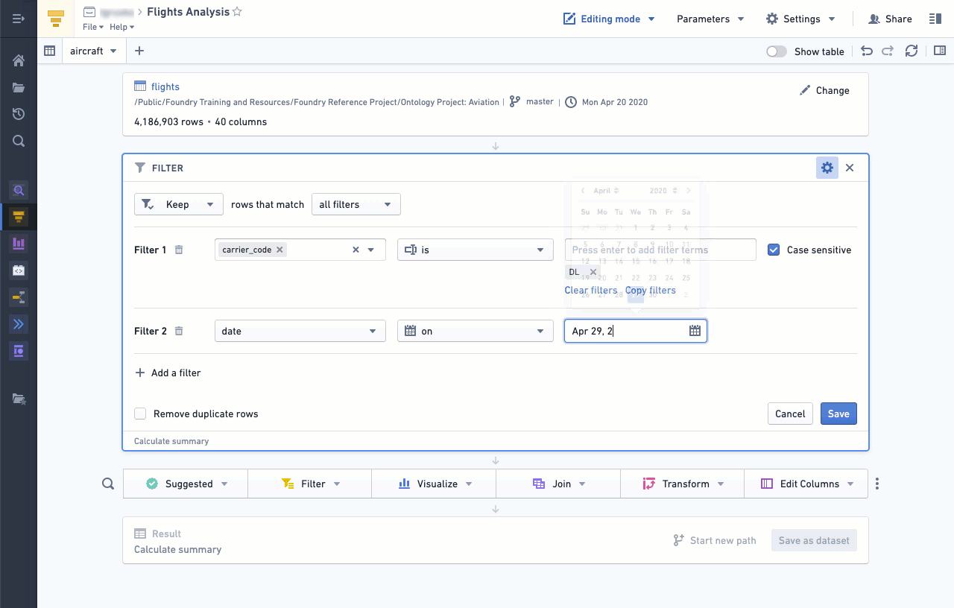Viewport: 954px width, 608px height.
Task: Click the Save button
Action: (x=838, y=414)
